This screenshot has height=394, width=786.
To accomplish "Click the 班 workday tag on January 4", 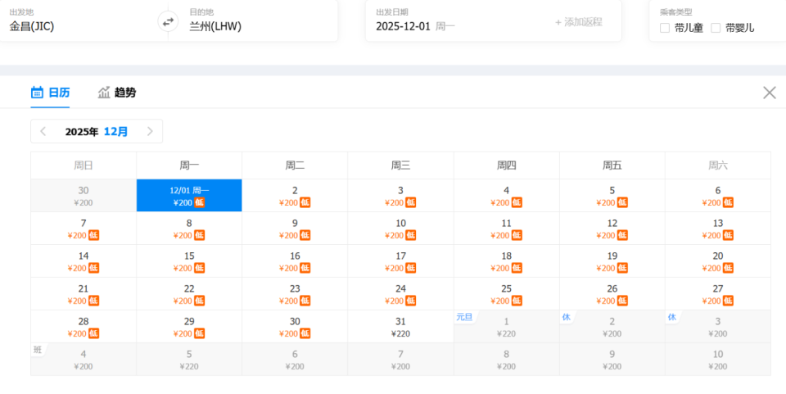I will point(38,350).
